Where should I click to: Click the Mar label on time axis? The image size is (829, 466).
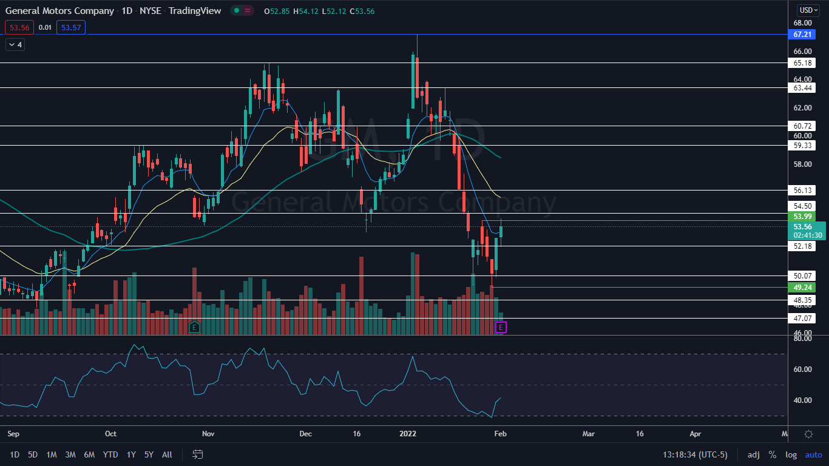click(x=588, y=434)
